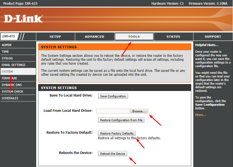Switch to the ADVANCED tab
This screenshot has height=167, width=233.
pyautogui.click(x=94, y=37)
